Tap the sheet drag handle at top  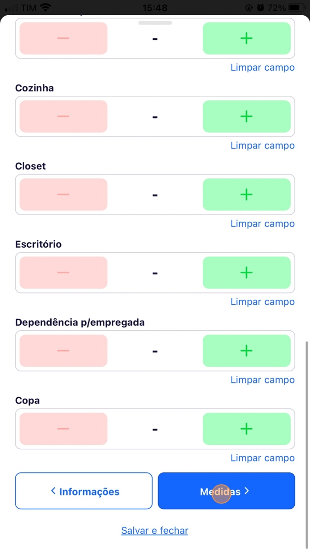point(155,23)
